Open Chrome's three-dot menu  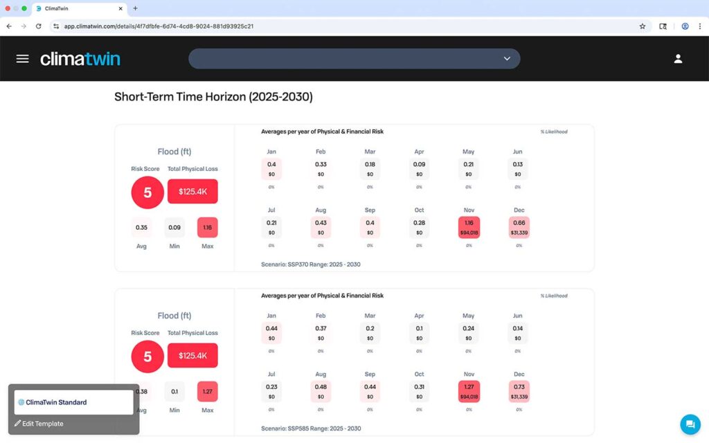pos(700,26)
